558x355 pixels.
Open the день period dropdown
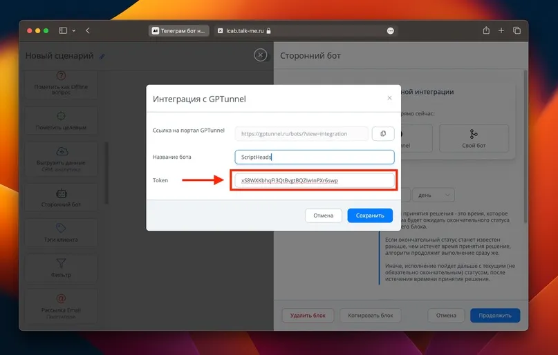pos(433,195)
